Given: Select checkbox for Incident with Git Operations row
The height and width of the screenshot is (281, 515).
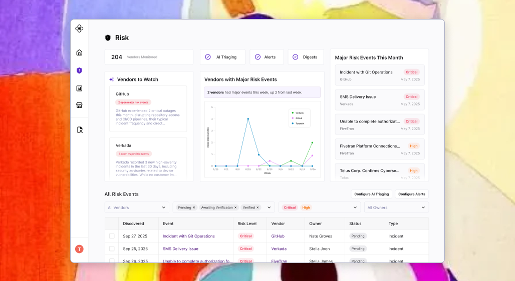Looking at the screenshot, I should tap(112, 236).
